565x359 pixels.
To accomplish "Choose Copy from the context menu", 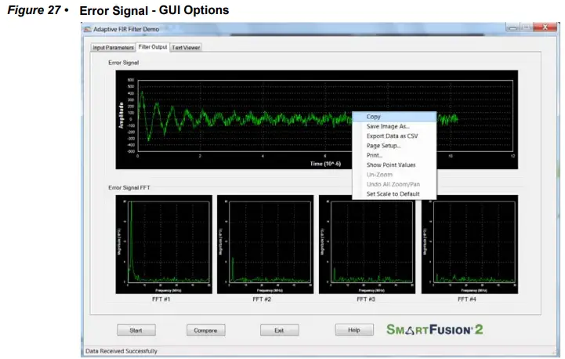I will coord(394,117).
